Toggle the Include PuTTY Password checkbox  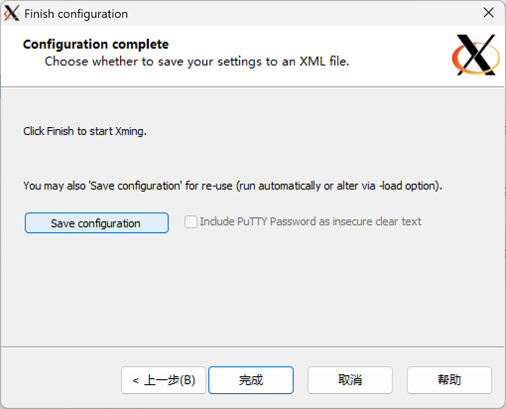(191, 222)
